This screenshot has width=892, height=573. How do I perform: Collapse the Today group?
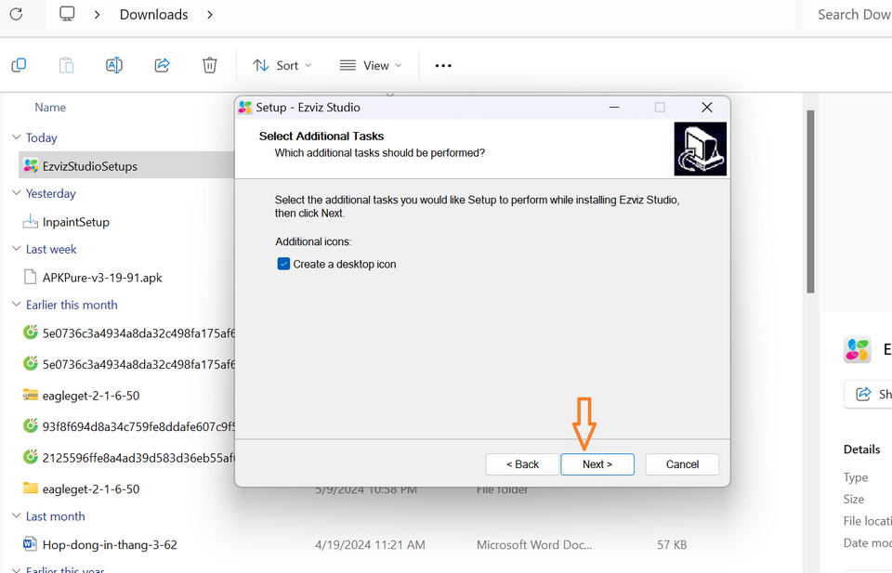pyautogui.click(x=17, y=137)
